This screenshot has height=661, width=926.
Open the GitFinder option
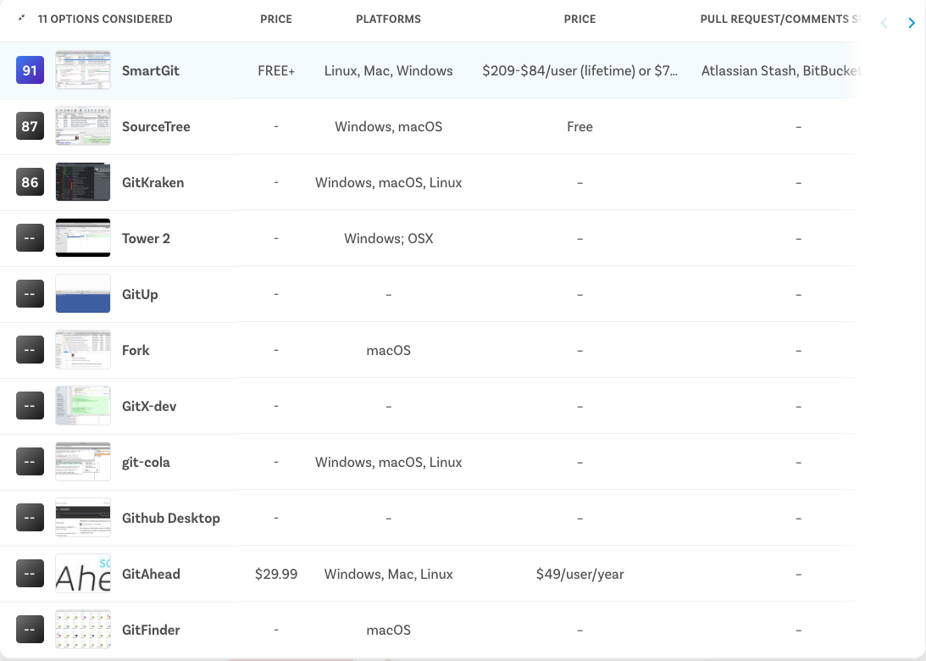point(151,630)
